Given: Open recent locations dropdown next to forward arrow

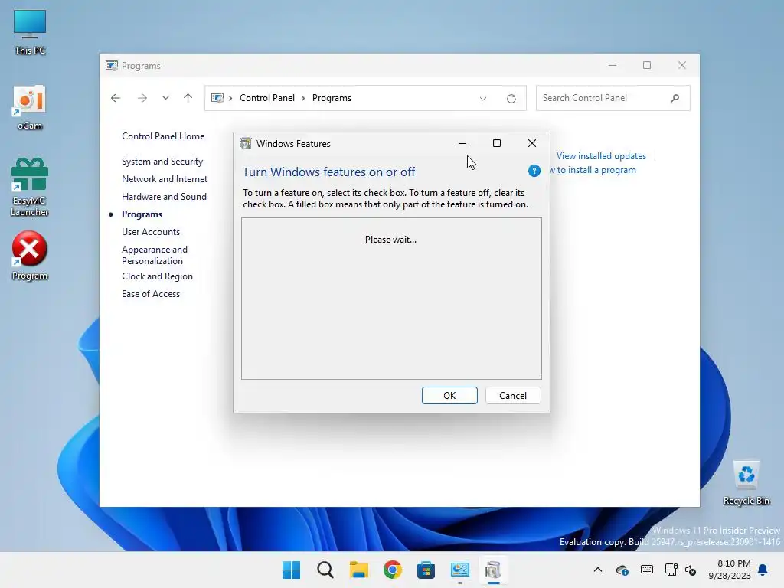Looking at the screenshot, I should (165, 98).
